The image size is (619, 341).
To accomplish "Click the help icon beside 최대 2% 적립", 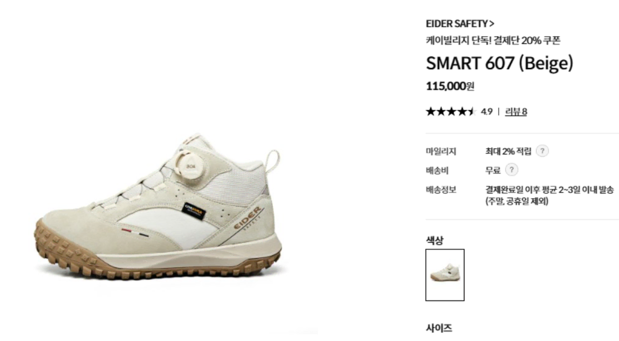I will [542, 151].
